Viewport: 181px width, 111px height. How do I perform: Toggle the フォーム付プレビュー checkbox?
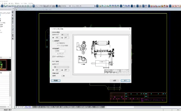click(53, 57)
